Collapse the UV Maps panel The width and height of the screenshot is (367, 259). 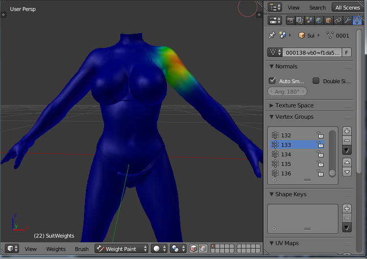coord(272,243)
